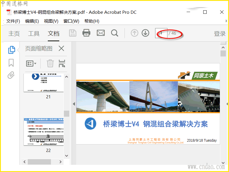Select page 22 thumbnail
The width and height of the screenshot is (229, 172).
point(44,132)
